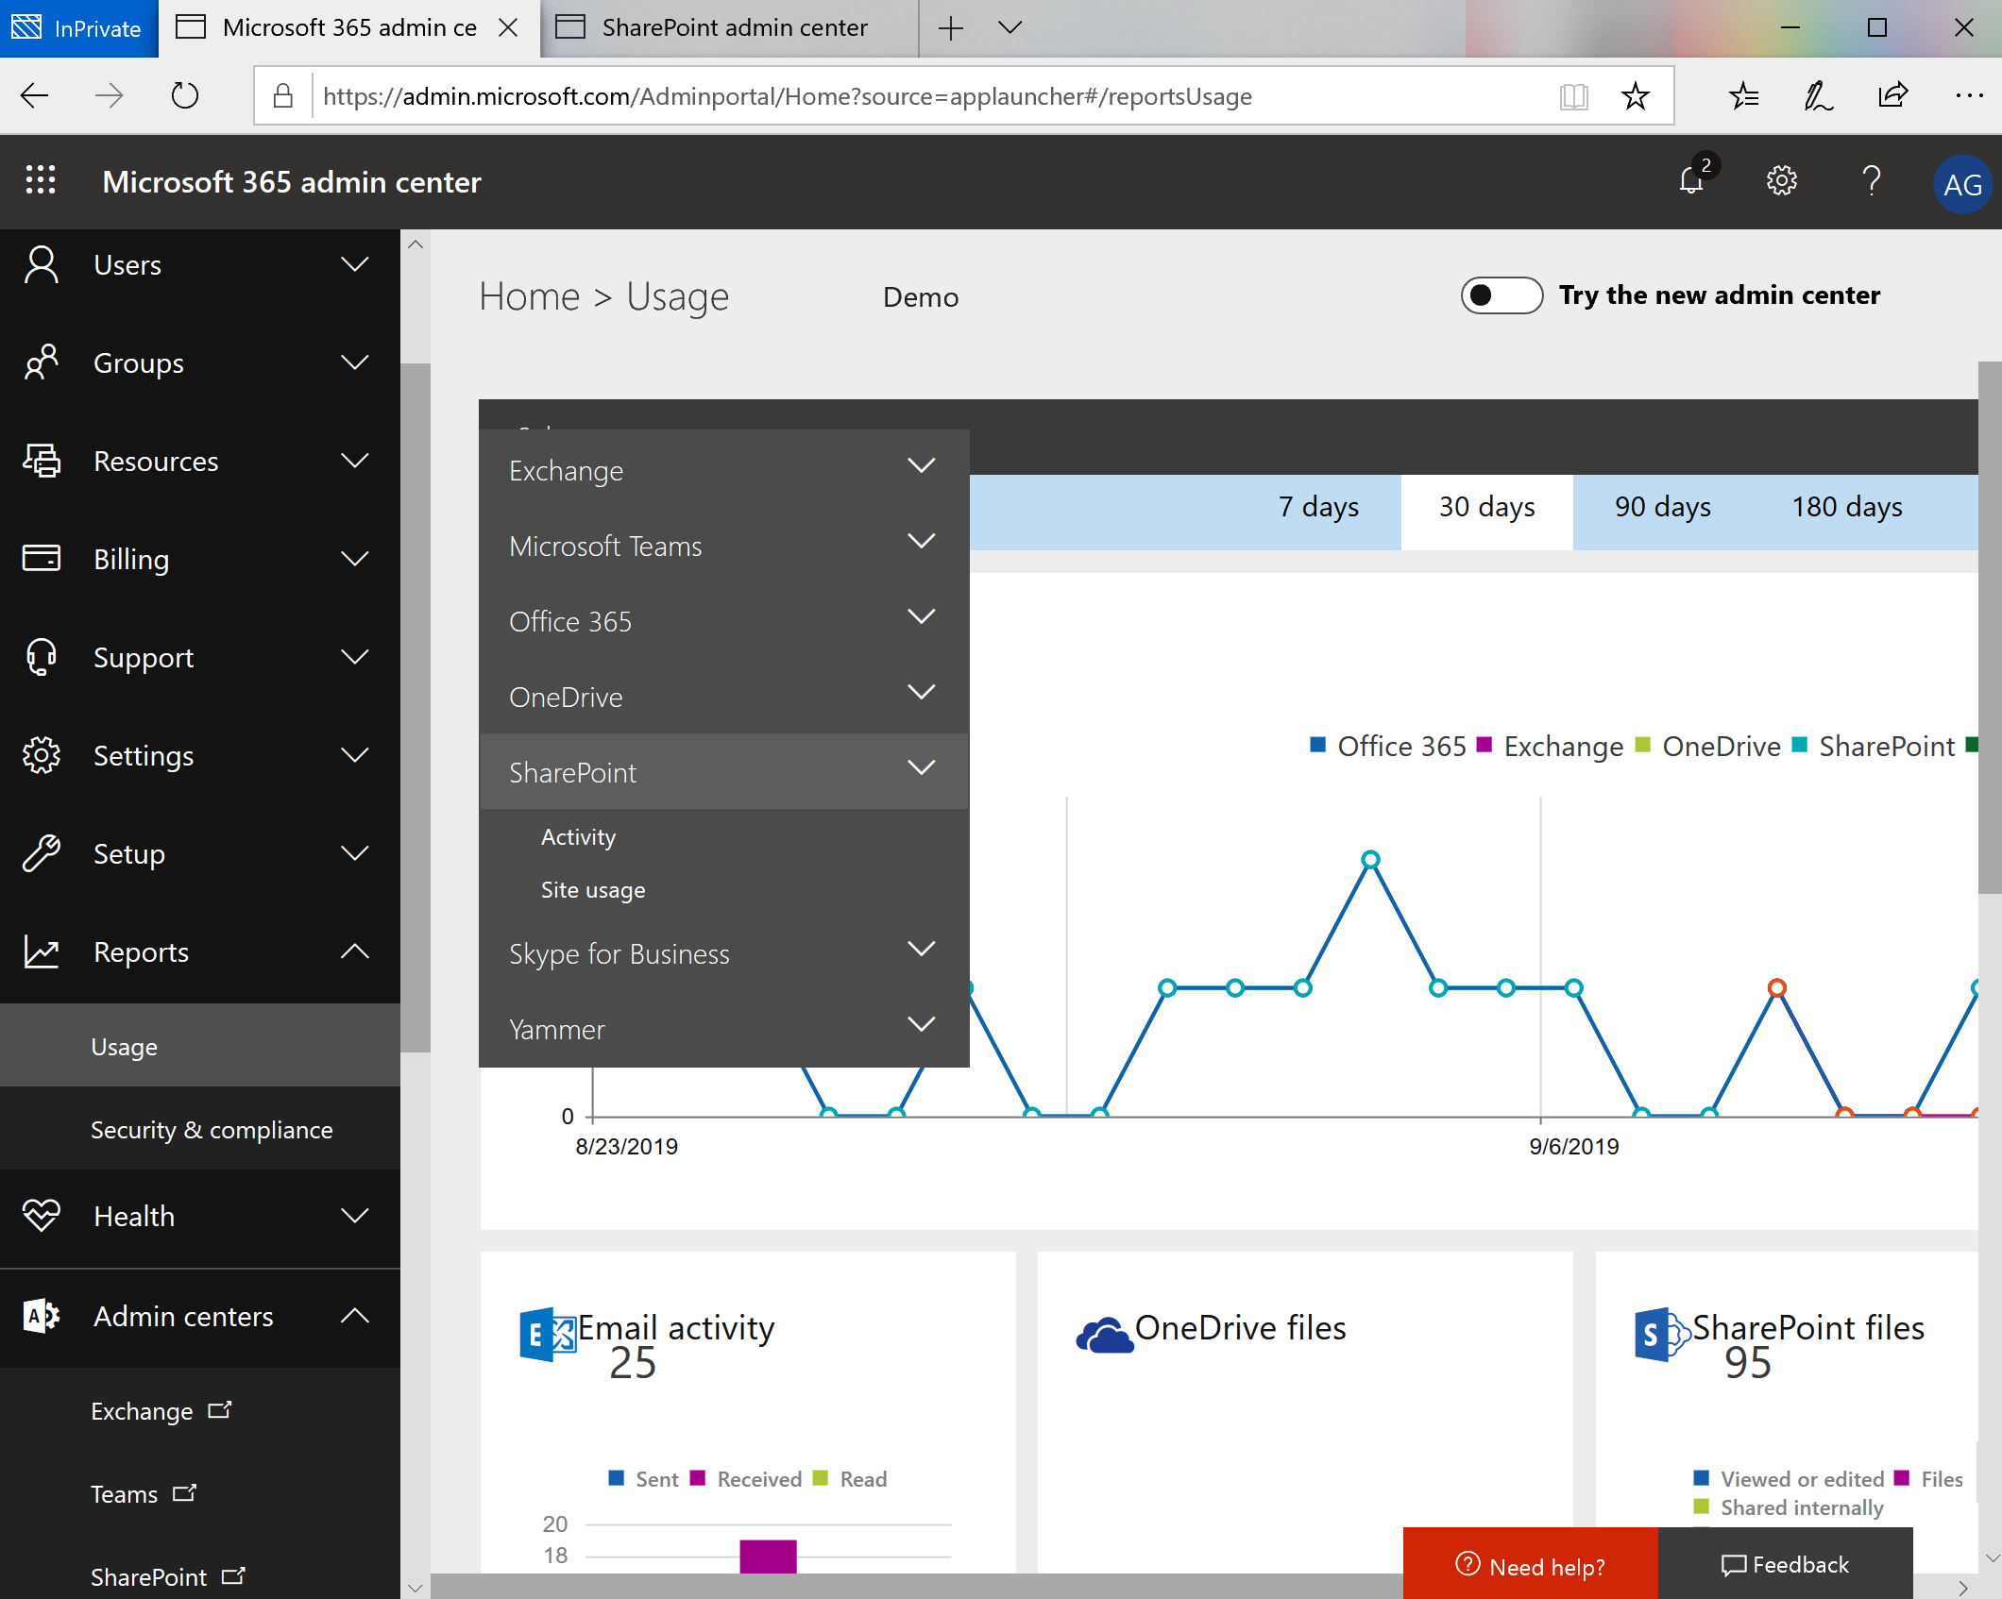Click the Need help? button

(x=1530, y=1565)
